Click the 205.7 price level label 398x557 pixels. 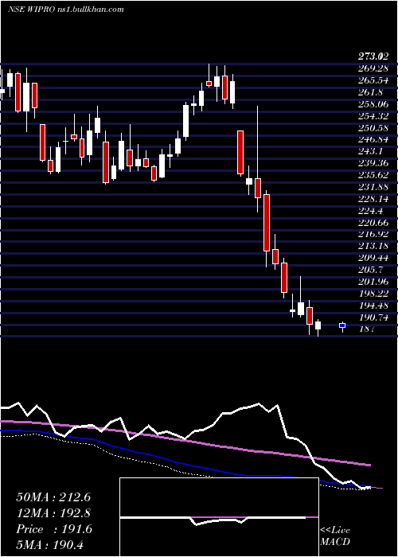pos(371,270)
